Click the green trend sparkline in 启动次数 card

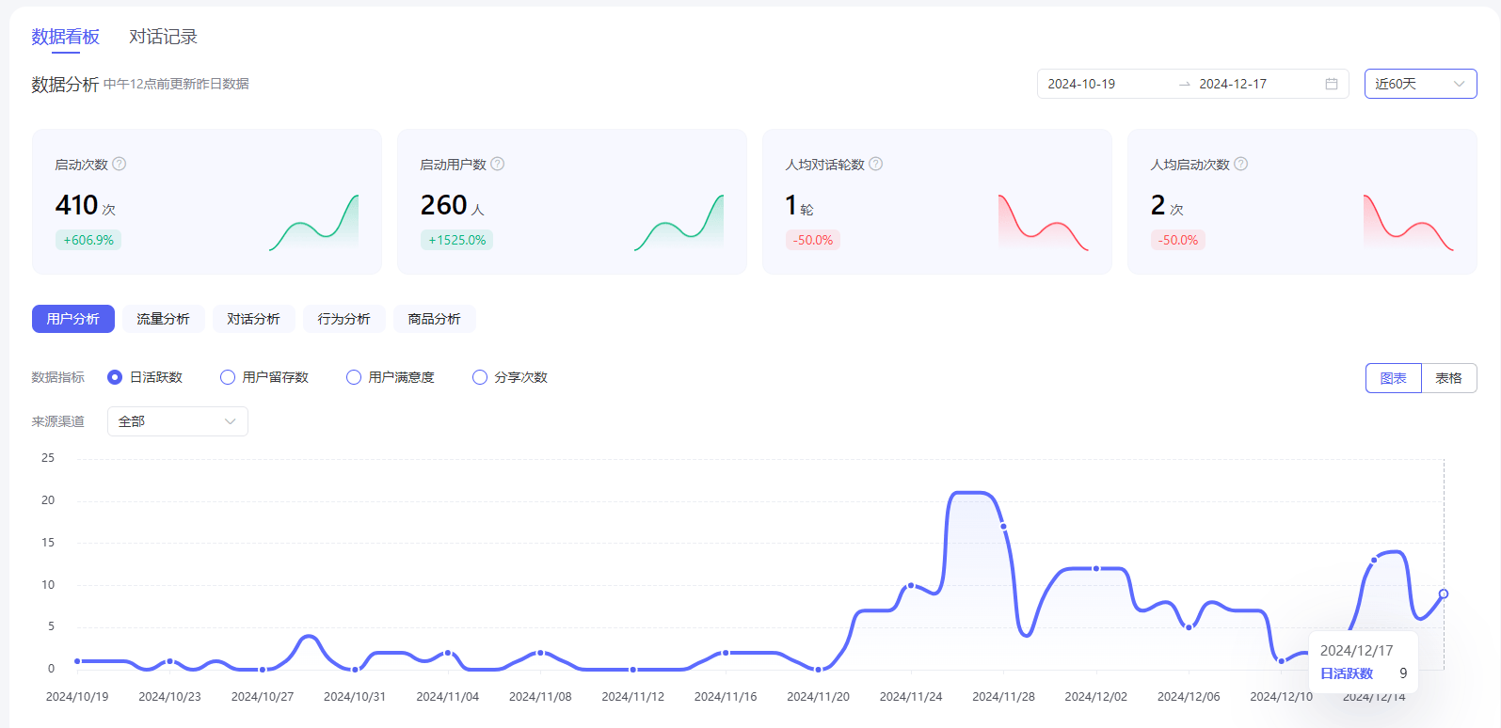click(313, 223)
